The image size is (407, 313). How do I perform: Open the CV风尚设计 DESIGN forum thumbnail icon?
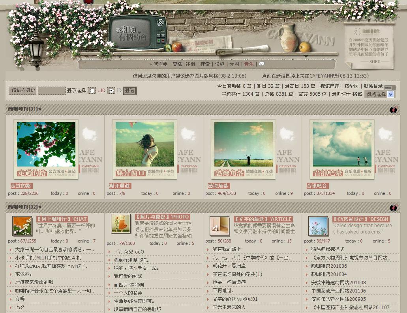point(318,226)
